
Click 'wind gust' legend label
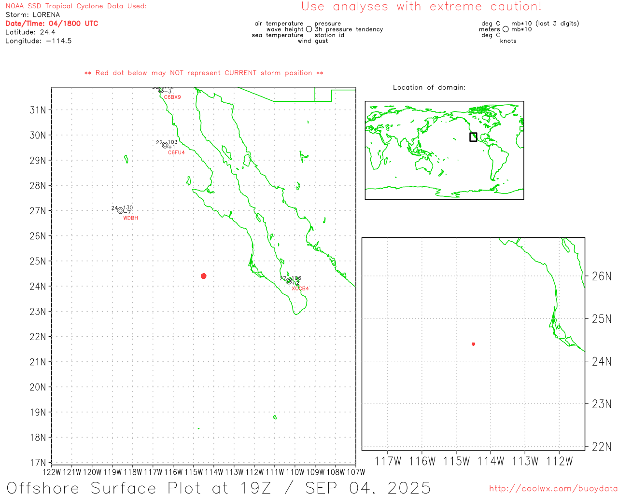[x=313, y=41]
